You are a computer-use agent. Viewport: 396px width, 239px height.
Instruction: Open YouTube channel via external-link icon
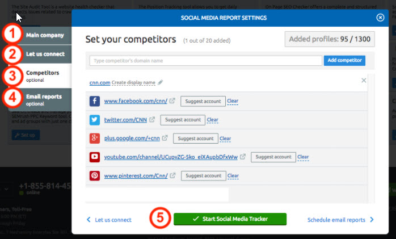click(x=243, y=156)
